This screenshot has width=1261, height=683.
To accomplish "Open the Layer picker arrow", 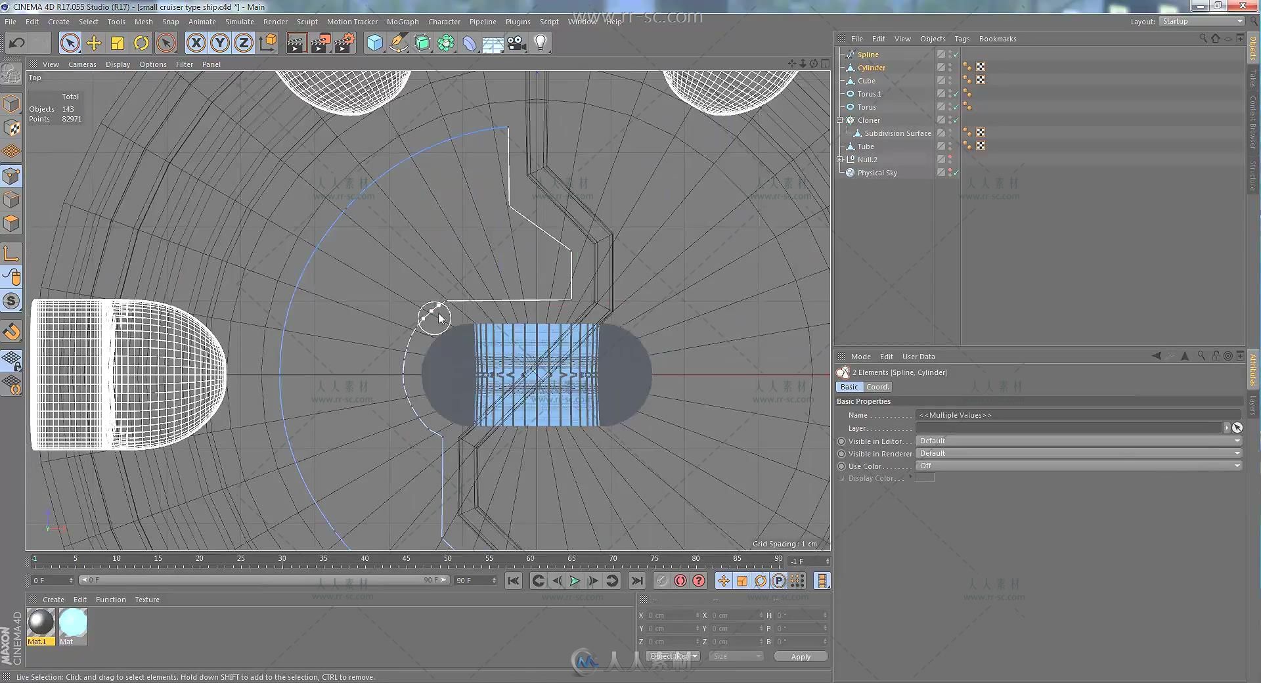I will 1226,428.
